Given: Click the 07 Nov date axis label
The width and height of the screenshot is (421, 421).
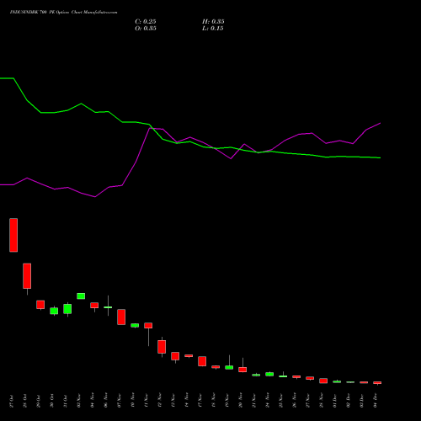Looking at the screenshot, I should coord(119,400).
